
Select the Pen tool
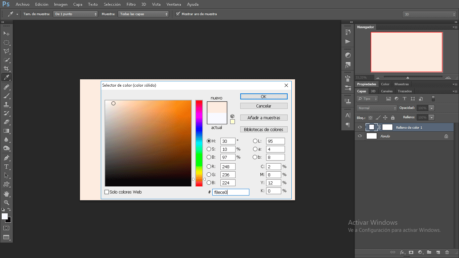(6, 158)
